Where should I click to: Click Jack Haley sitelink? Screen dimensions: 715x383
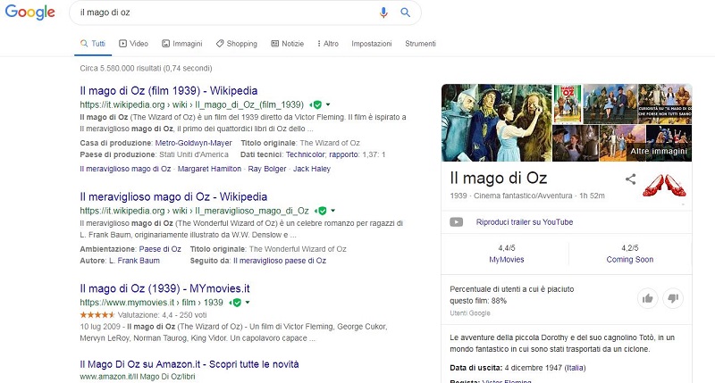(312, 169)
